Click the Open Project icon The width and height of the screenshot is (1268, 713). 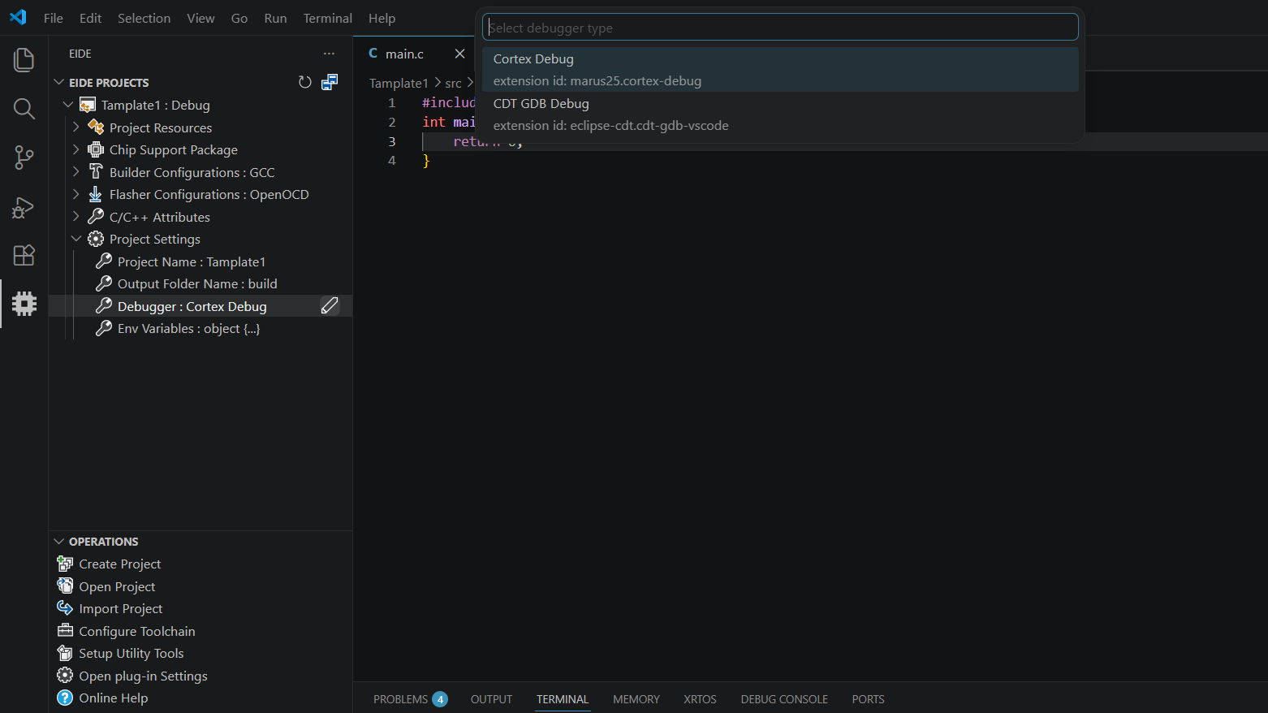[65, 586]
